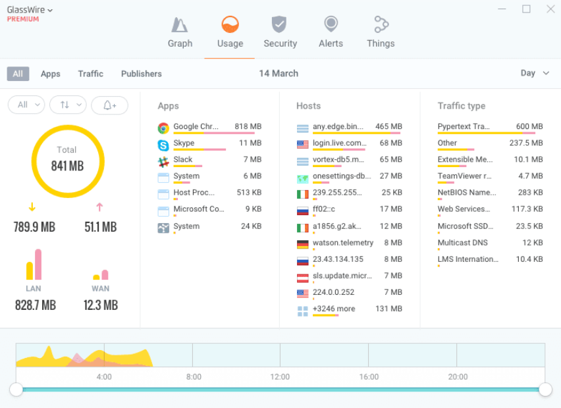Screen dimensions: 561x408
Task: Switch to the Traffic tab
Action: [90, 74]
